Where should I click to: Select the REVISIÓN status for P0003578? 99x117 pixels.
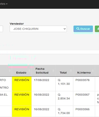pyautogui.click(x=22, y=80)
